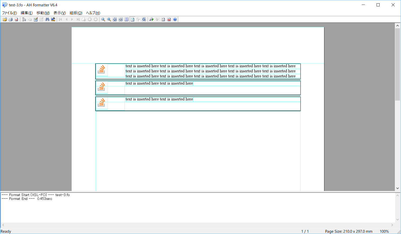Click the two-page spread view icon

[127, 19]
